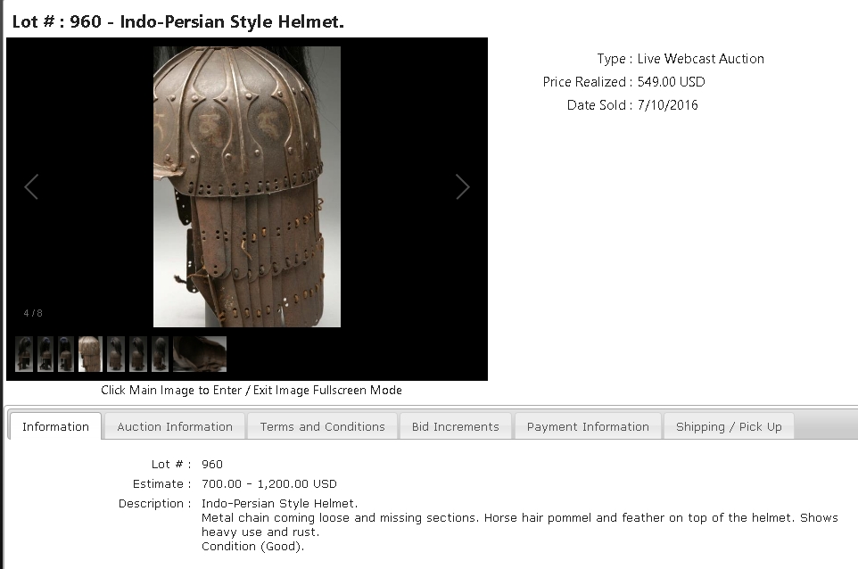Open the Terms and Conditions tab
The width and height of the screenshot is (858, 569).
click(x=322, y=426)
